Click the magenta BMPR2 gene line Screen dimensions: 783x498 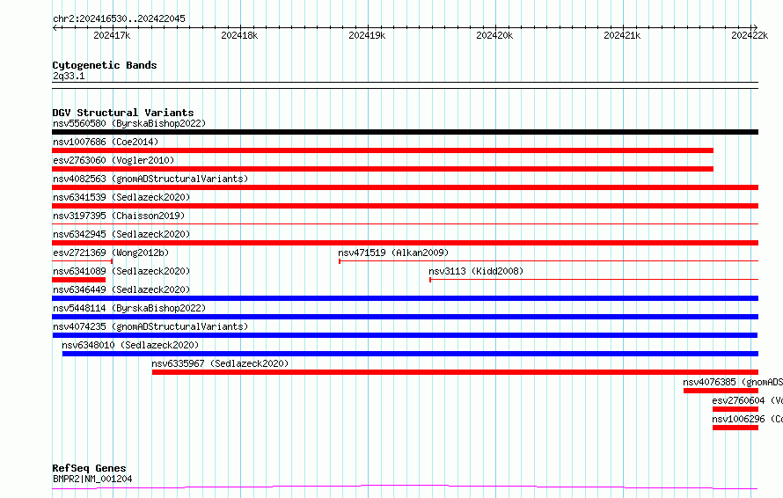405,487
